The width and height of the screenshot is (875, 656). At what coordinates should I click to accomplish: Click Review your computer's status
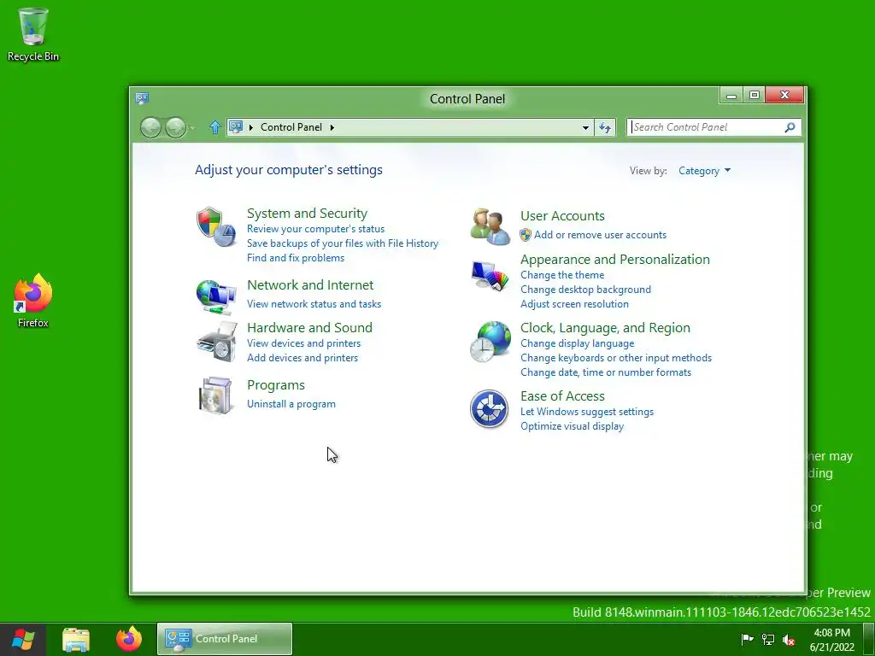coord(316,229)
